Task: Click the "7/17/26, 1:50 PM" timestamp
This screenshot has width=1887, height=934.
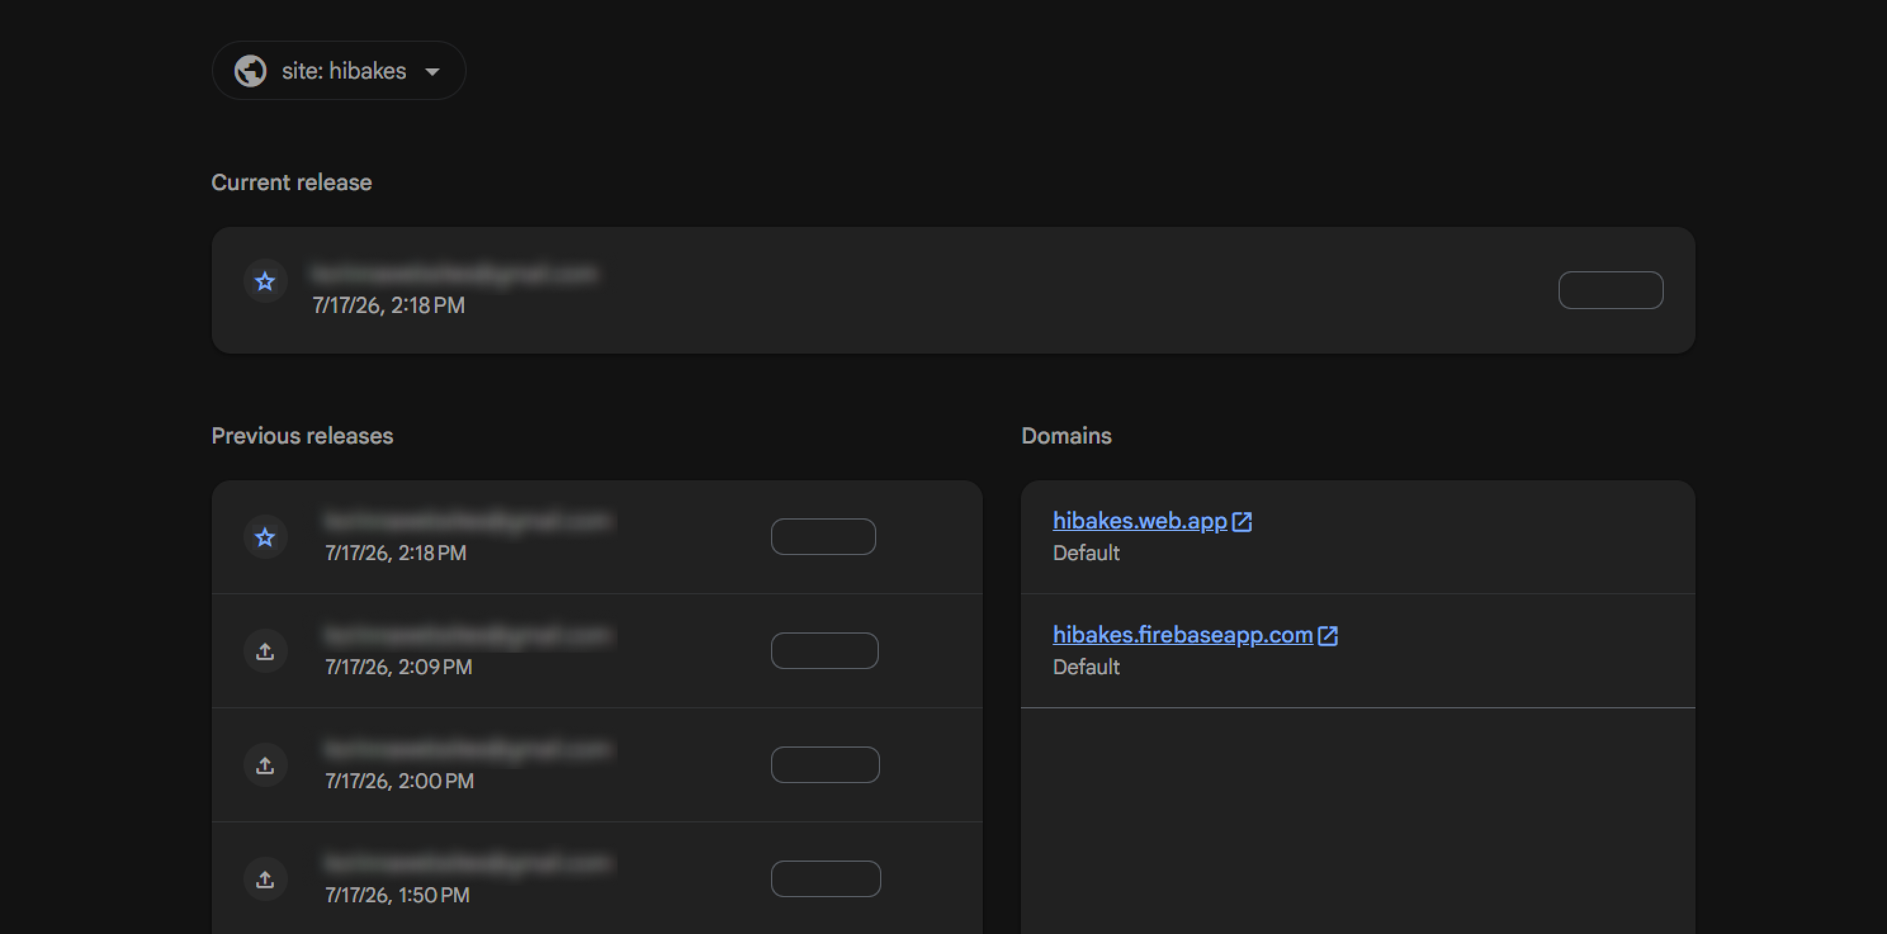Action: coord(398,895)
